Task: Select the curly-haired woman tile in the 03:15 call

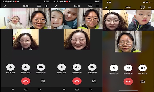Action: (26, 39)
